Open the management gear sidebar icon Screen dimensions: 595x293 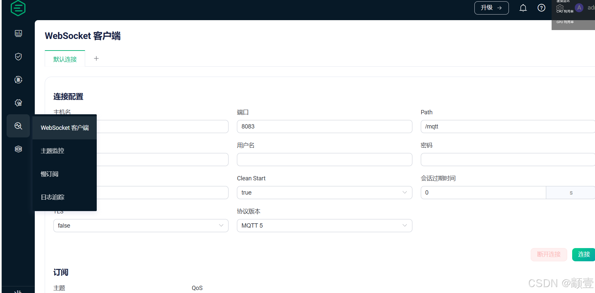[19, 103]
